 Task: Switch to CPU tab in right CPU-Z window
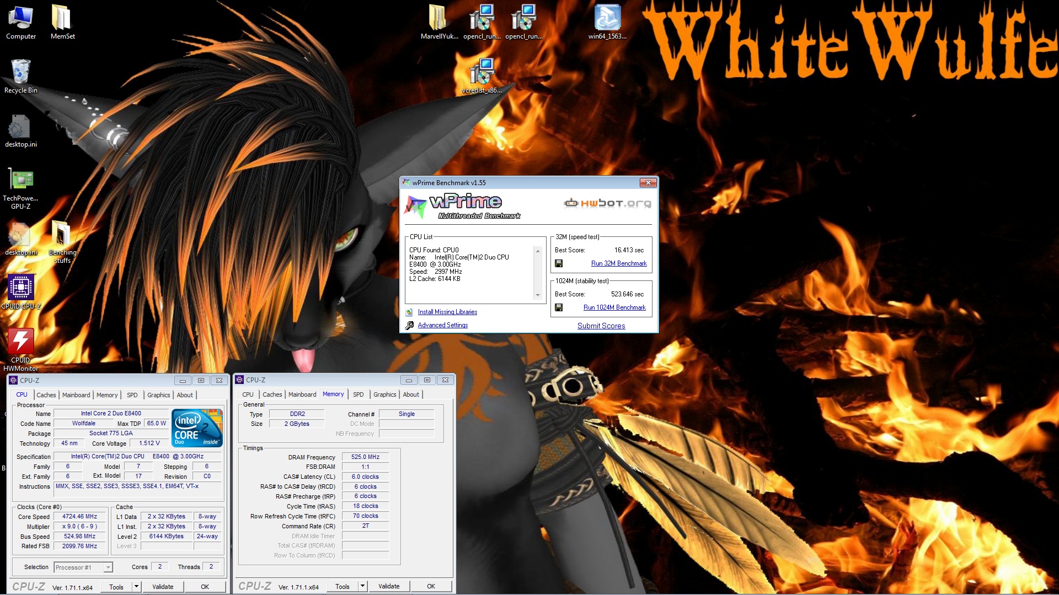248,394
